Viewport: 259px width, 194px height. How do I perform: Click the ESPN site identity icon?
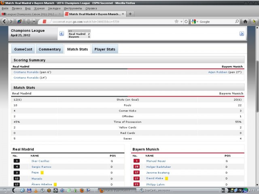(45, 21)
